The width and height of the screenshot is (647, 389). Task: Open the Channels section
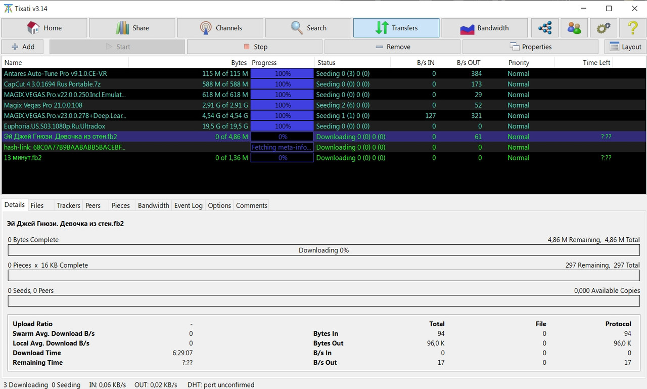(220, 28)
